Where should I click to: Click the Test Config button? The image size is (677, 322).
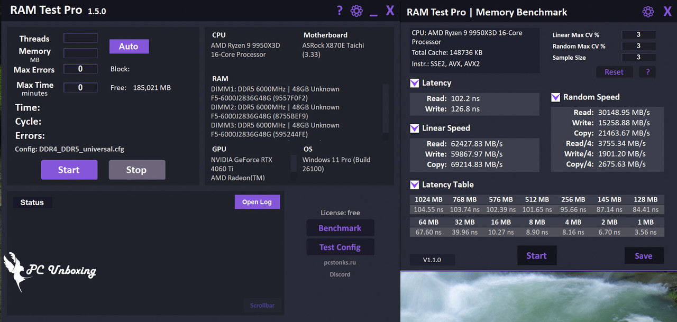(x=340, y=247)
